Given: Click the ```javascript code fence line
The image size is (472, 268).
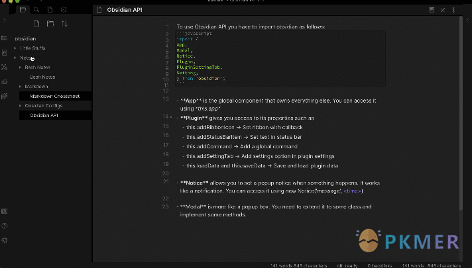Looking at the screenshot, I should point(194,33).
